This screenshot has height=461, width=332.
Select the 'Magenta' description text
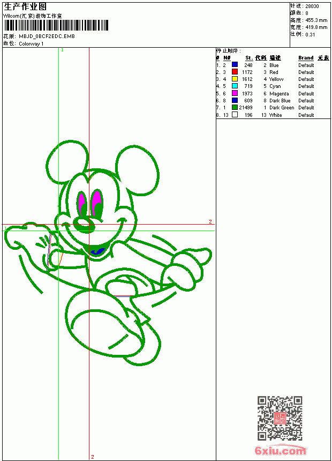(x=279, y=93)
